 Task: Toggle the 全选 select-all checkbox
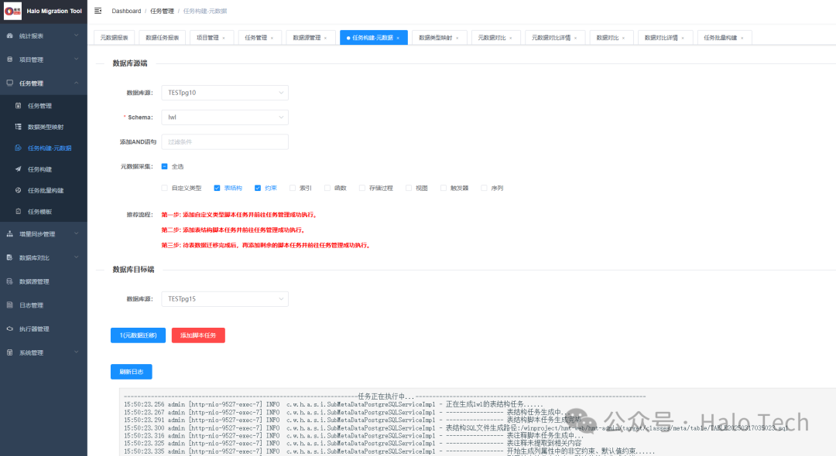165,166
